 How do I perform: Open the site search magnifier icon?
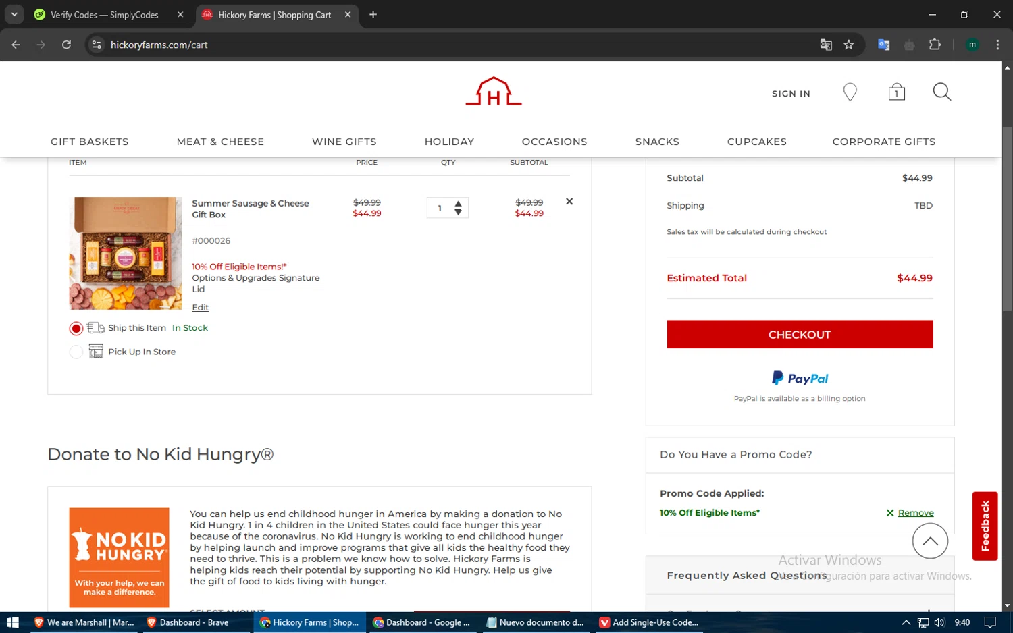tap(942, 92)
